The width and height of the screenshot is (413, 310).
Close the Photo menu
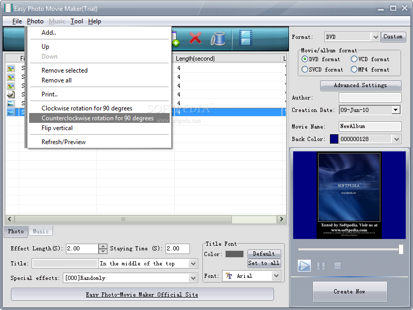click(x=35, y=21)
